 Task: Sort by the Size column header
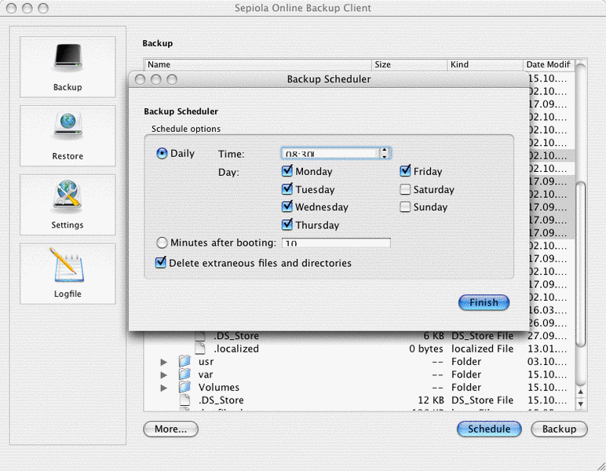pyautogui.click(x=410, y=64)
